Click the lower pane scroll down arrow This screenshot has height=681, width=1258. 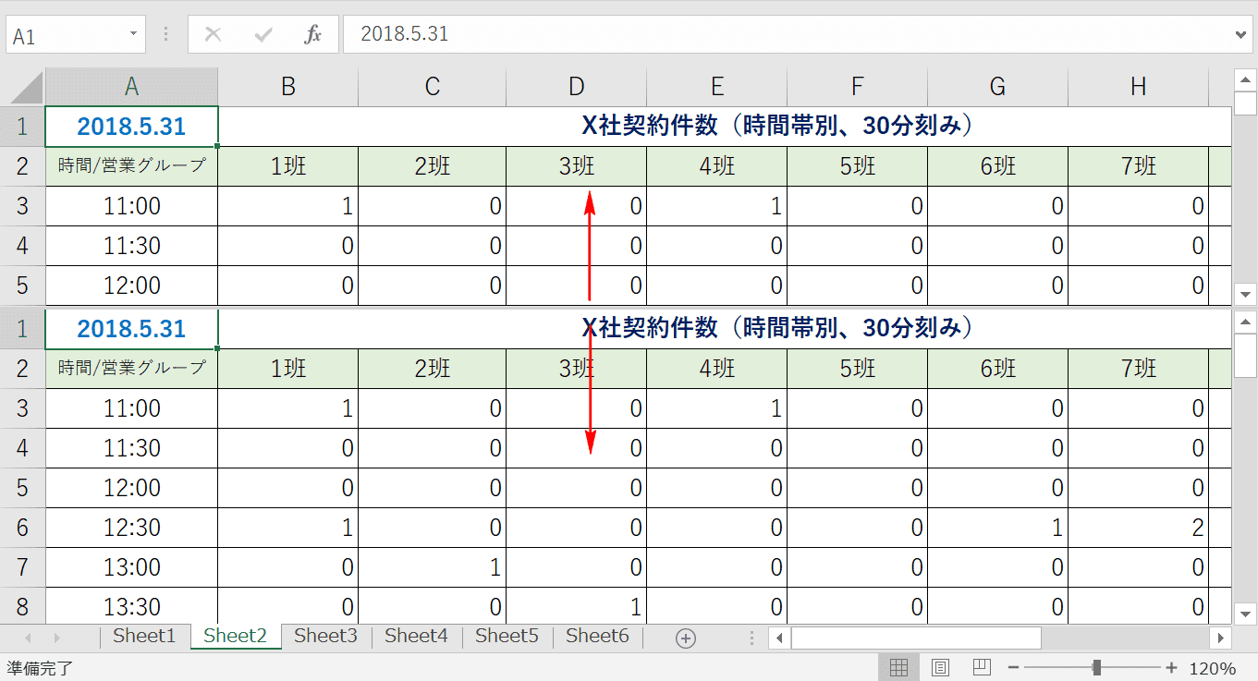click(x=1246, y=613)
